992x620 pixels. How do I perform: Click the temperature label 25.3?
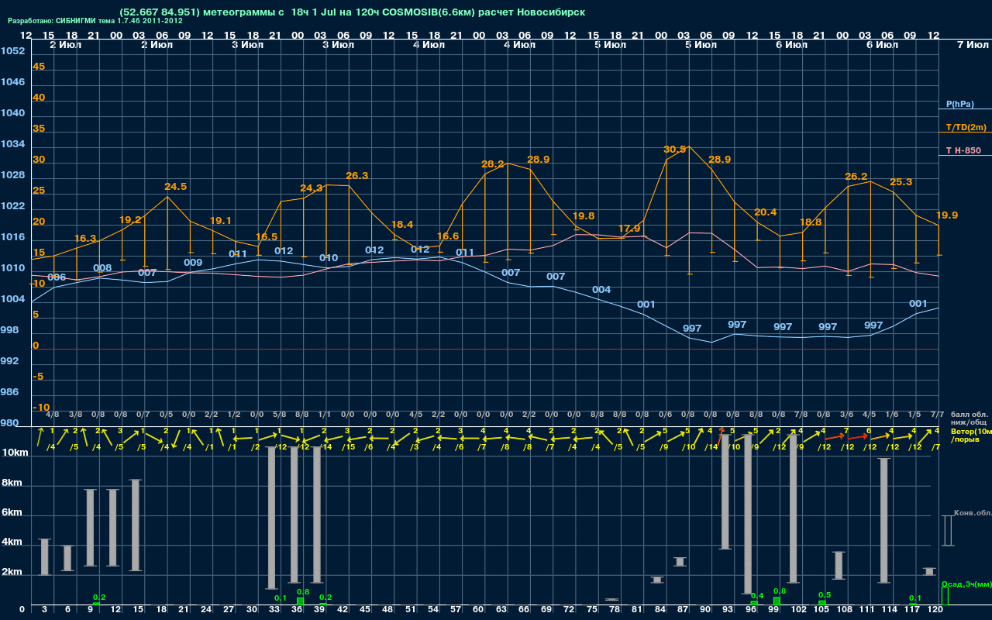tap(901, 182)
